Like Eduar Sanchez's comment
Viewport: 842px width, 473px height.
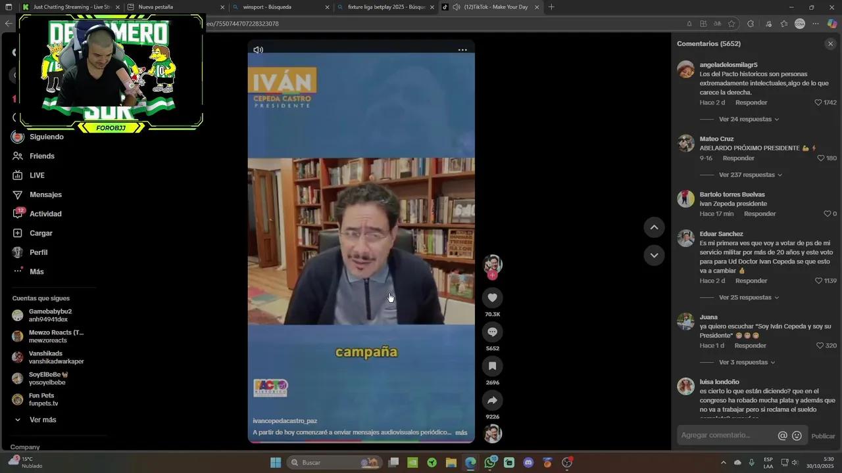click(x=818, y=281)
